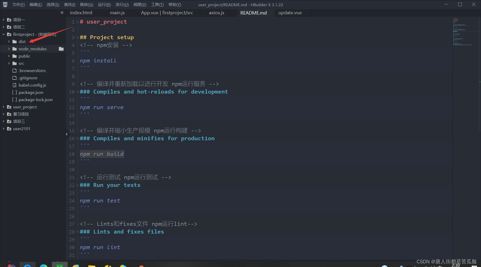Click the user2101 project icon

point(9,129)
